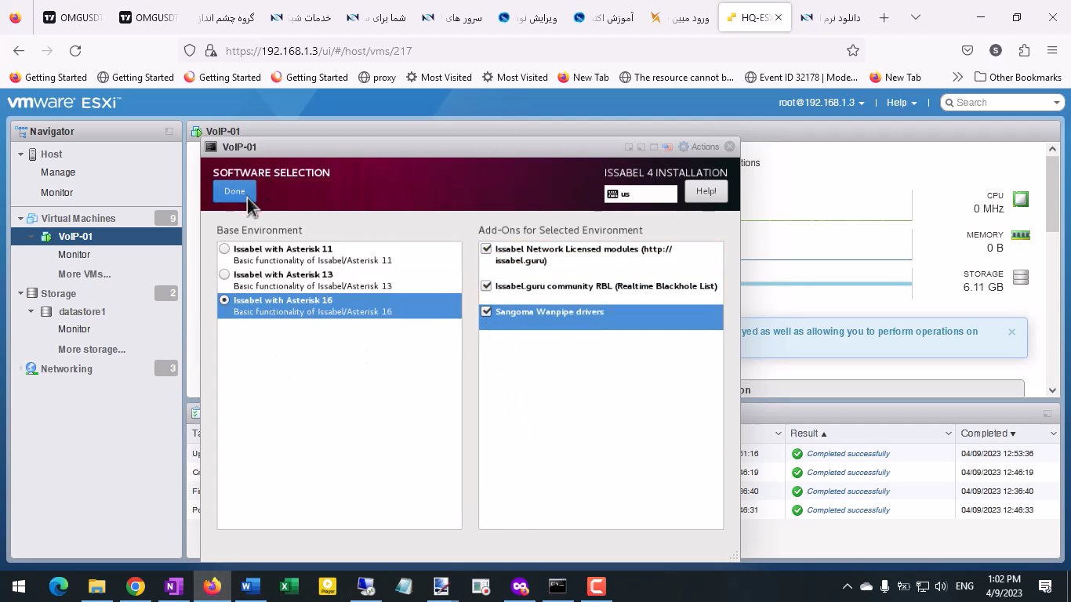Open the Firefox account icon
1071x602 pixels.
click(x=996, y=51)
